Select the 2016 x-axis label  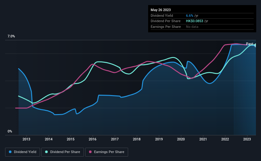(x=93, y=139)
